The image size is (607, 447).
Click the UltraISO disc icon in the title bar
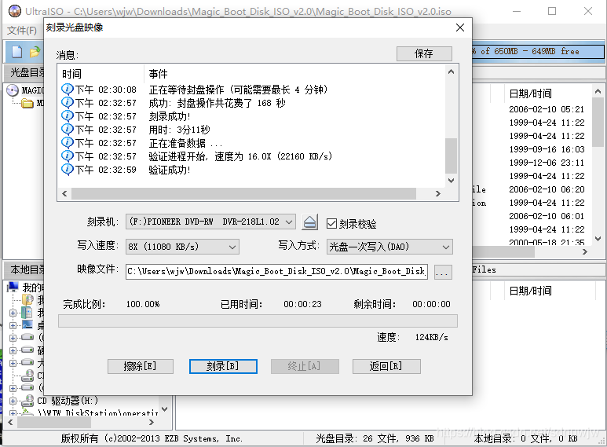point(15,11)
